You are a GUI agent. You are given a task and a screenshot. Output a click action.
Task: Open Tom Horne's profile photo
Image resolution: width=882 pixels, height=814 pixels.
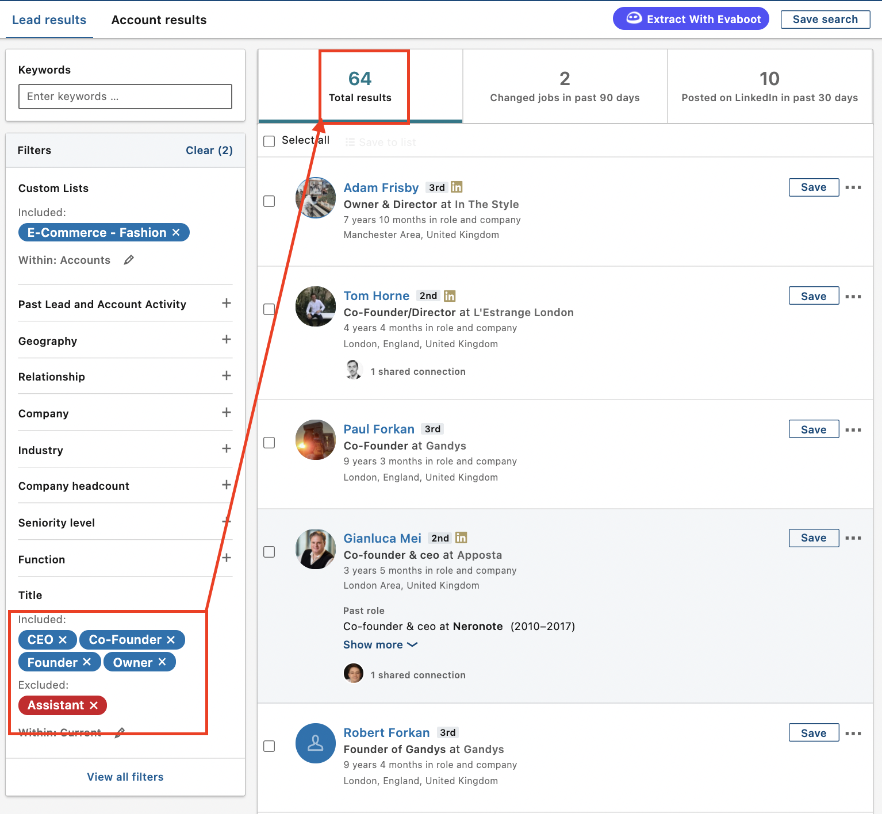pos(316,306)
